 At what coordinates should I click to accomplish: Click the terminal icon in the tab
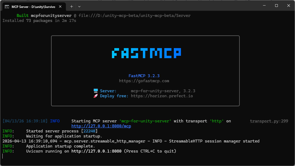(x=7, y=7)
